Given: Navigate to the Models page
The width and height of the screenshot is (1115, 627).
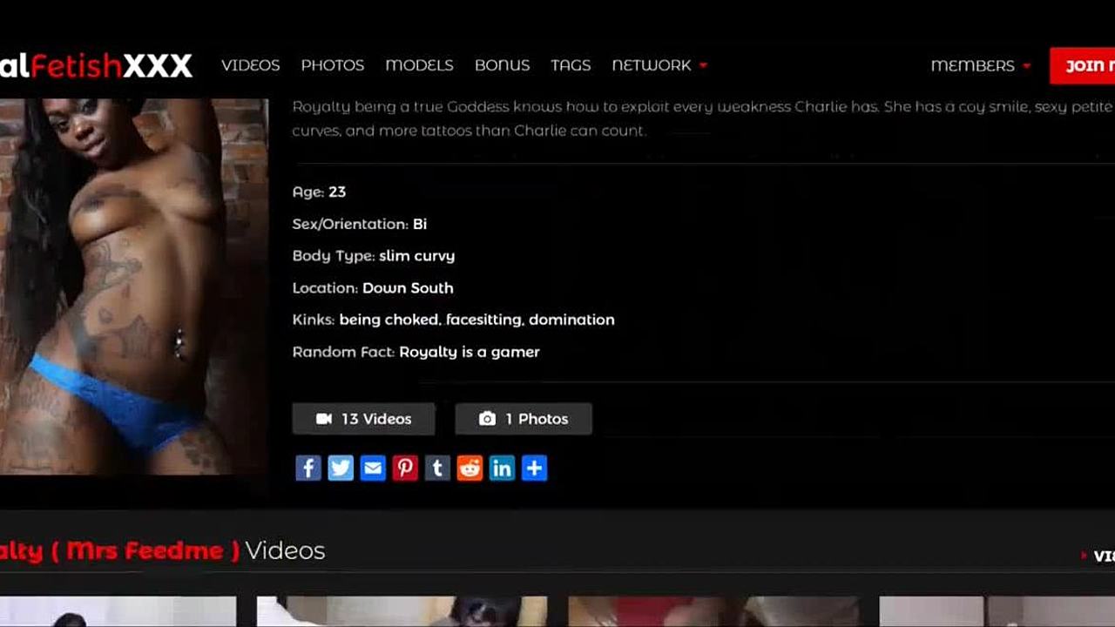Looking at the screenshot, I should [x=419, y=65].
